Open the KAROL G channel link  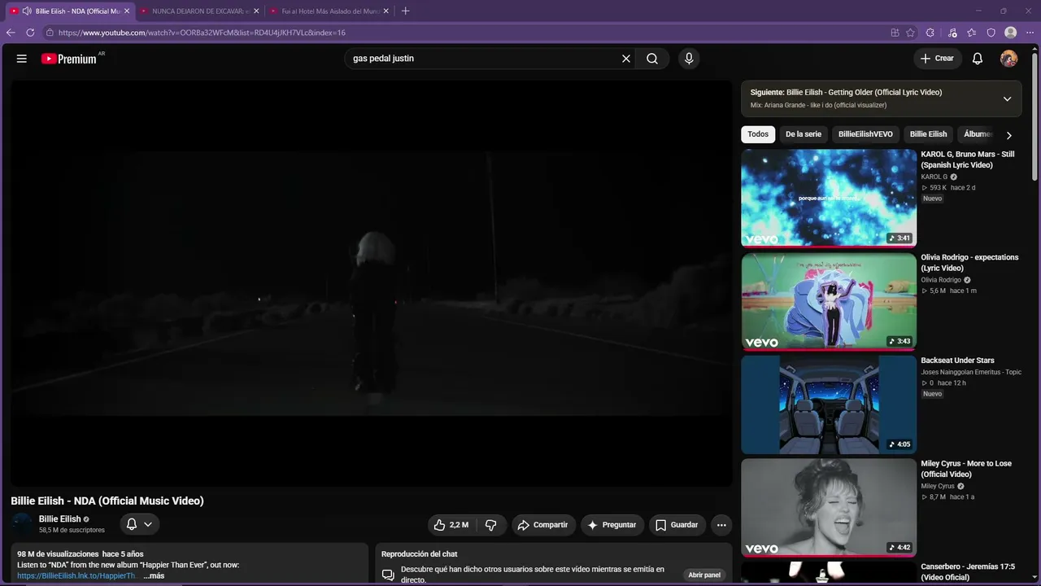coord(934,177)
